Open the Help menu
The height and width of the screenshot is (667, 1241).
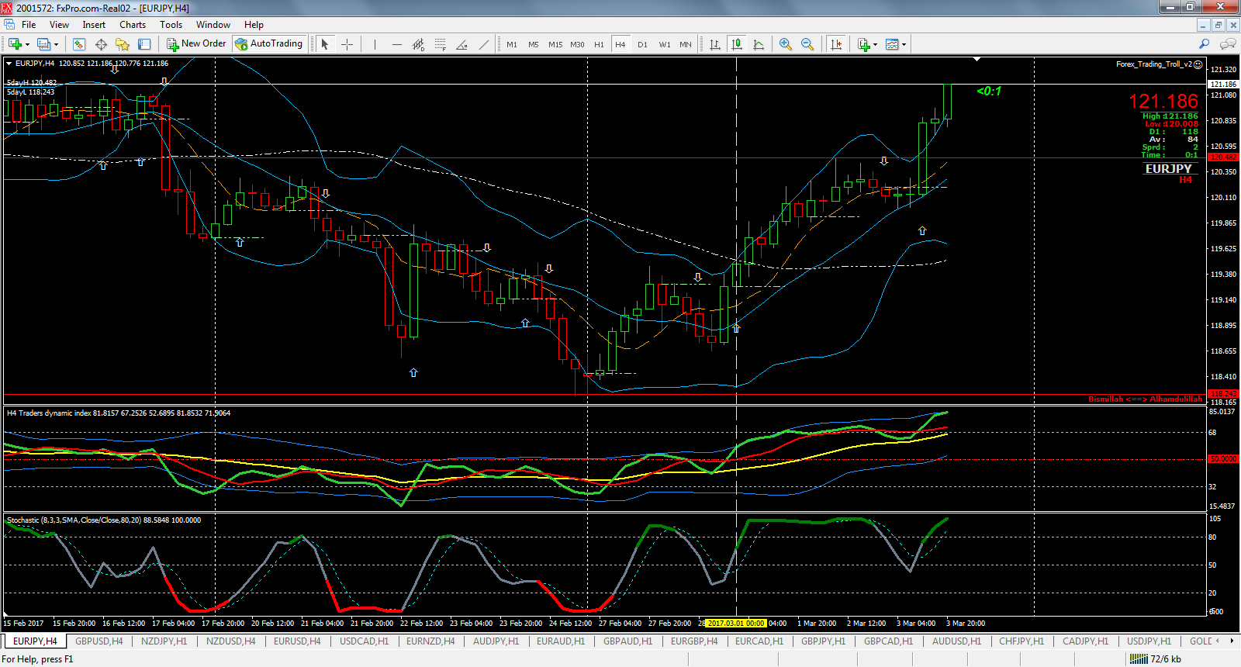[254, 25]
